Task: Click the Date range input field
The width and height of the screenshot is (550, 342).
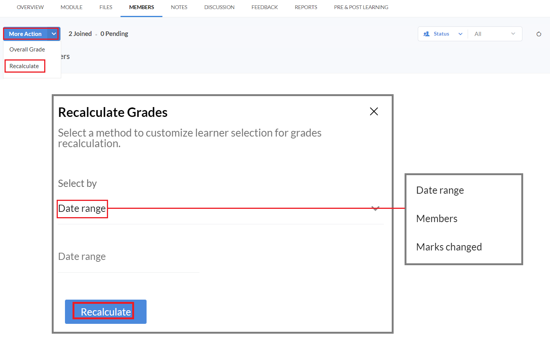Action: point(128,257)
